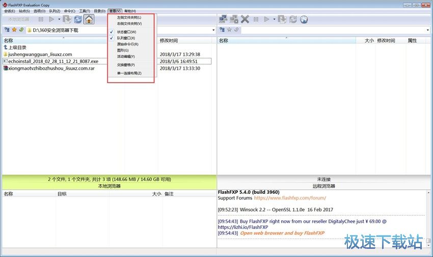Open the 目录(D) menu
The height and width of the screenshot is (257, 433).
point(100,11)
